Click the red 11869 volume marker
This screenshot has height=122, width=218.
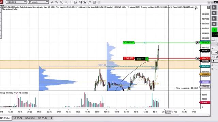point(205,102)
